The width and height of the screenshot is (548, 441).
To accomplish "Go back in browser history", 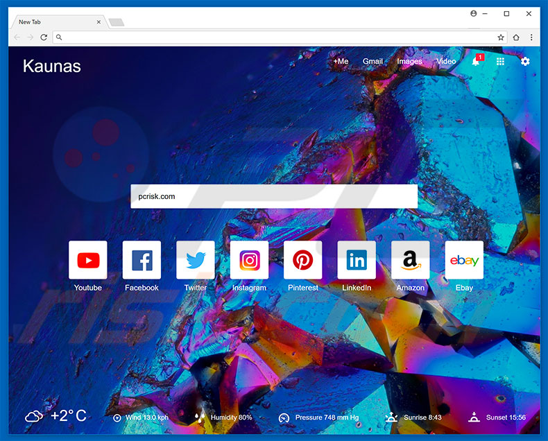I will coord(17,37).
